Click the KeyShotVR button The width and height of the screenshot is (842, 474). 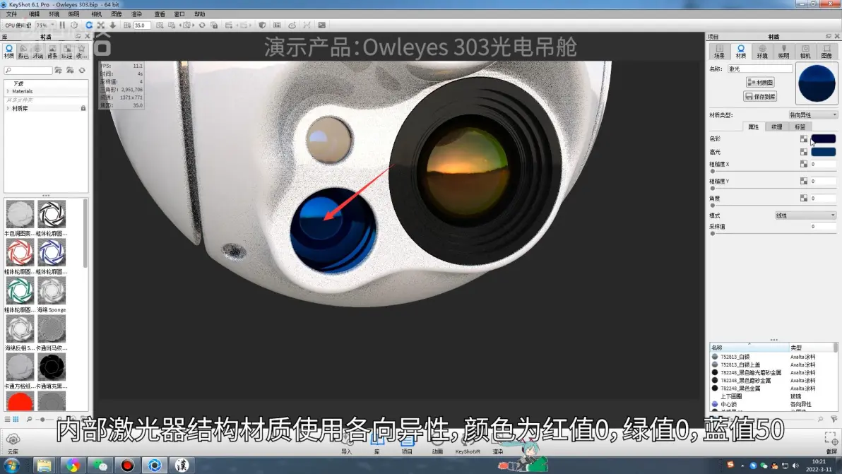(468, 444)
